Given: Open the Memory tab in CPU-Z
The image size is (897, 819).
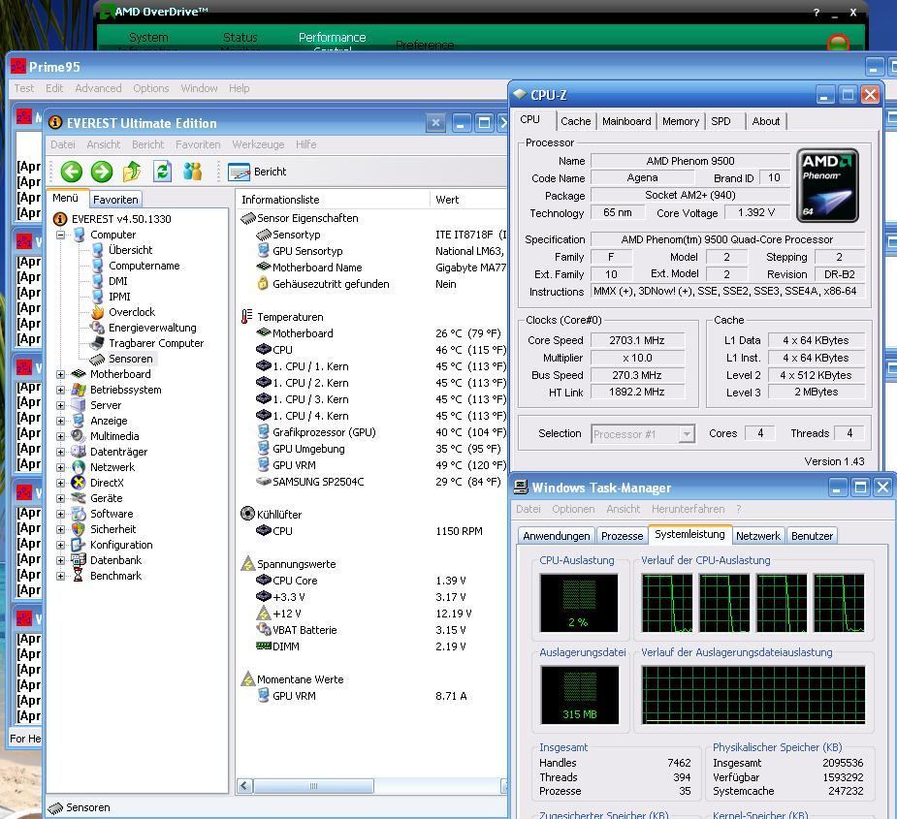Looking at the screenshot, I should coord(681,121).
